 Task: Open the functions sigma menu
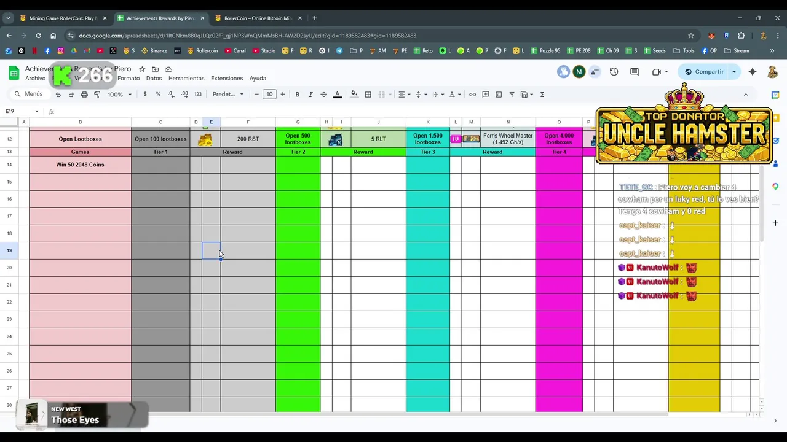point(542,95)
